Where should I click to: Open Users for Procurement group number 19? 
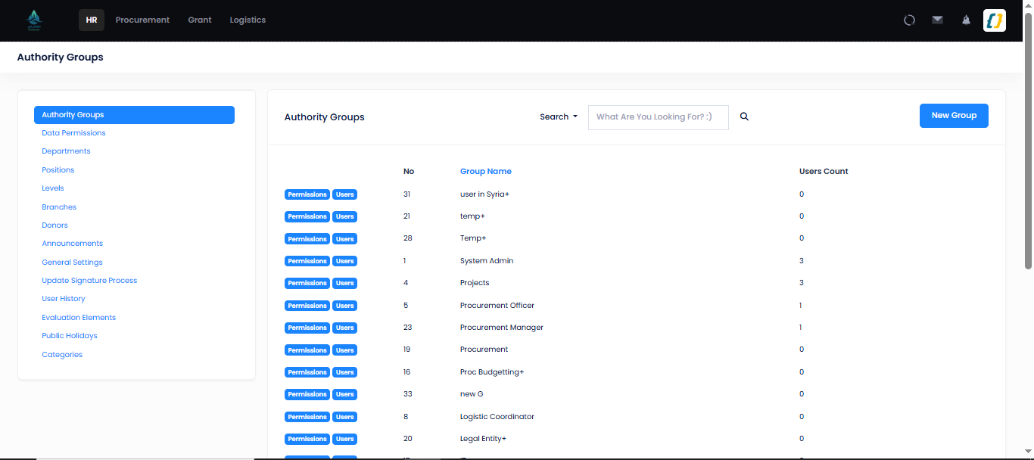344,350
